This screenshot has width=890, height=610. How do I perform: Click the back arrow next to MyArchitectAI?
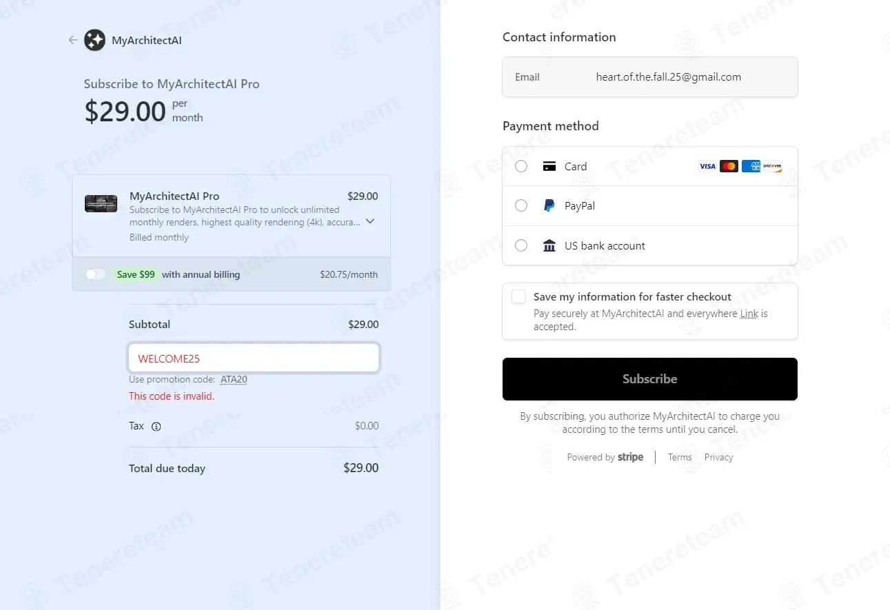coord(73,40)
